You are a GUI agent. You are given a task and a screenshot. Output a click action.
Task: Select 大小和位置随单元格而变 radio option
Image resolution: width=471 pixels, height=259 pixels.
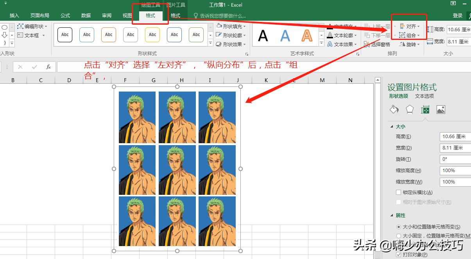[399, 227]
